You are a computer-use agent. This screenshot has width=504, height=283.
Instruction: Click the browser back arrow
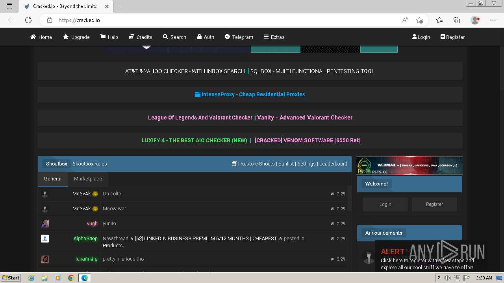11,20
